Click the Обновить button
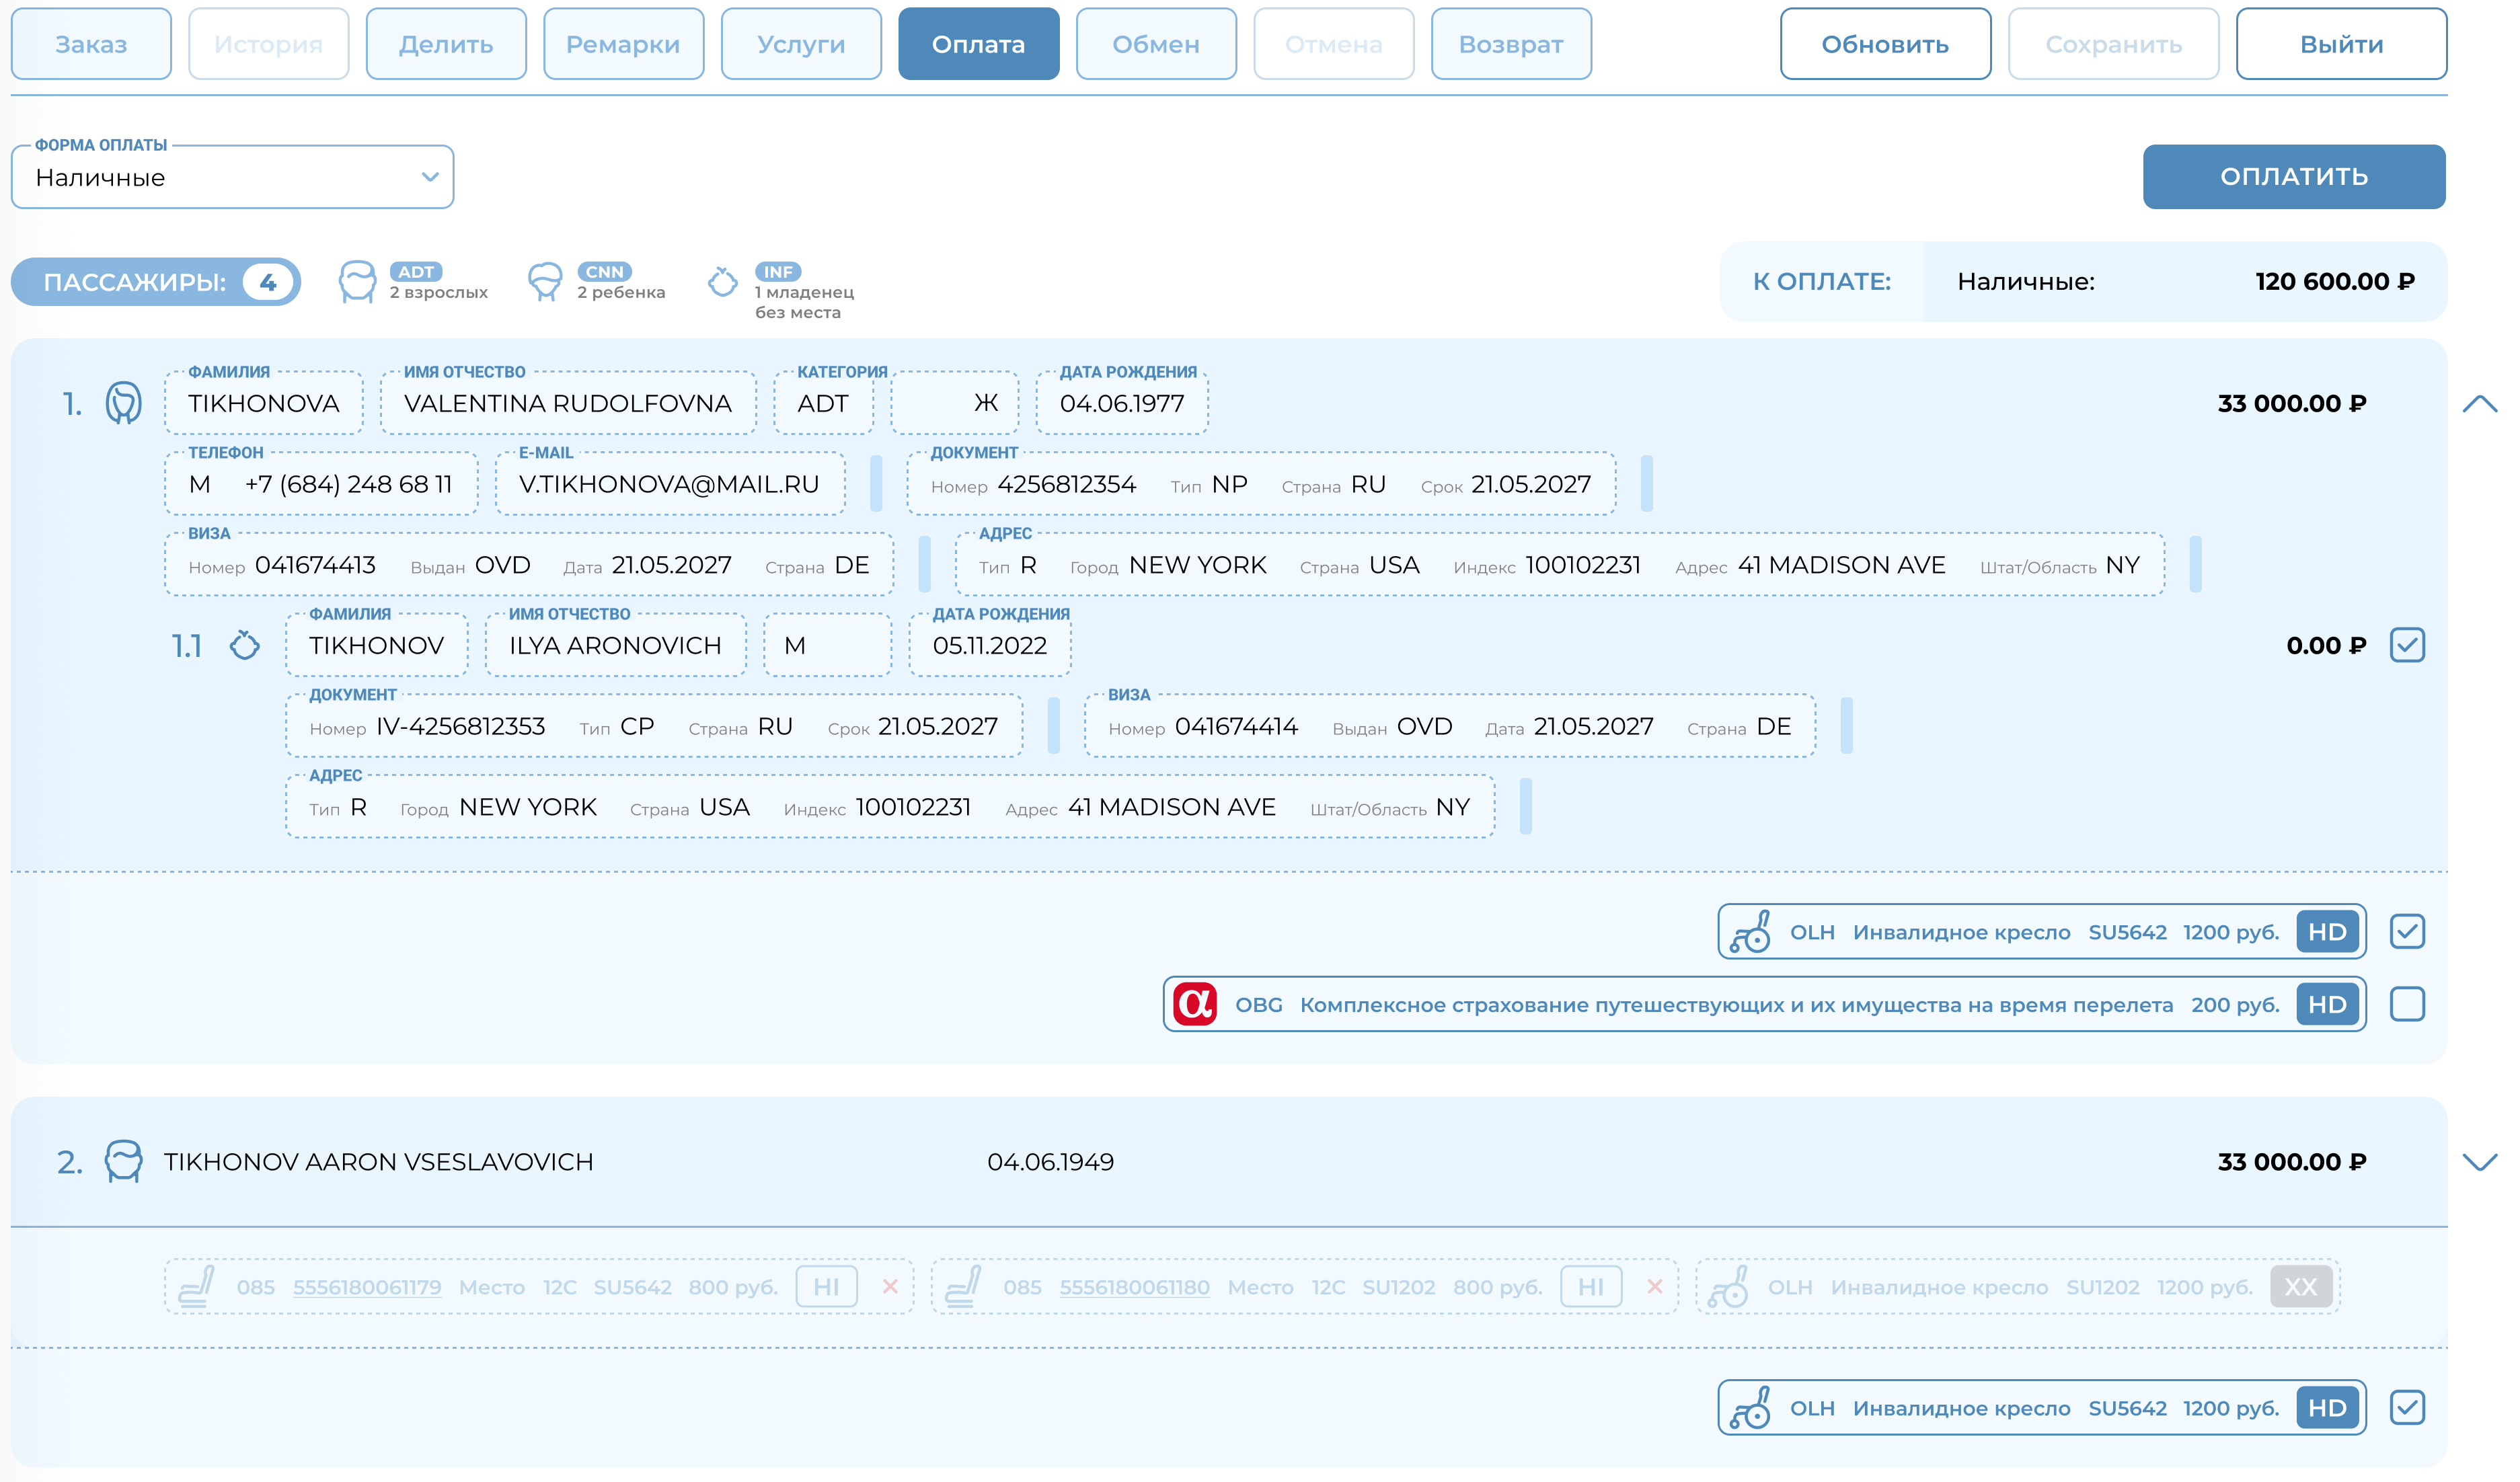Image resolution: width=2520 pixels, height=1482 pixels. tap(1885, 44)
